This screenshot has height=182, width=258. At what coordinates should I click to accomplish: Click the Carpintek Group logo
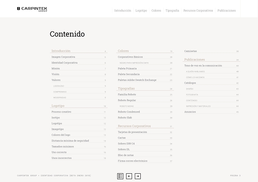coord(32,9)
